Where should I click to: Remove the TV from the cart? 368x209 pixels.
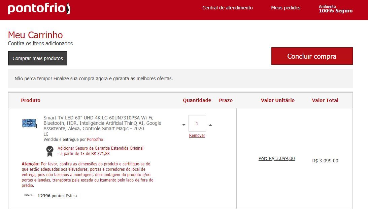197,135
